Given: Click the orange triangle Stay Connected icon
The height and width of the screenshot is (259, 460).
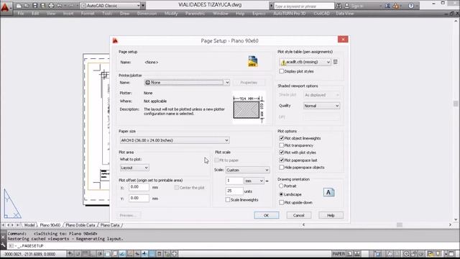Looking at the screenshot, I should [396, 6].
